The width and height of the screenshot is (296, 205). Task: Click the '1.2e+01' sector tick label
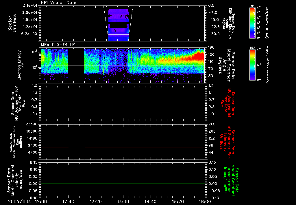point(30,27)
